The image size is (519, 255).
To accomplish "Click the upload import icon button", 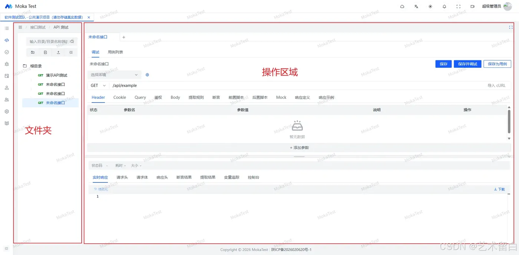I will (x=58, y=53).
